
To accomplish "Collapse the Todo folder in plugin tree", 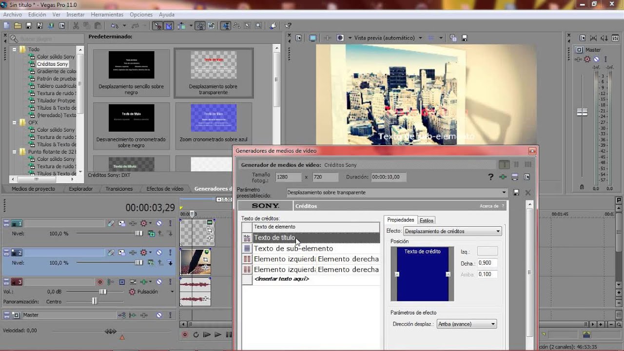I will click(x=14, y=49).
